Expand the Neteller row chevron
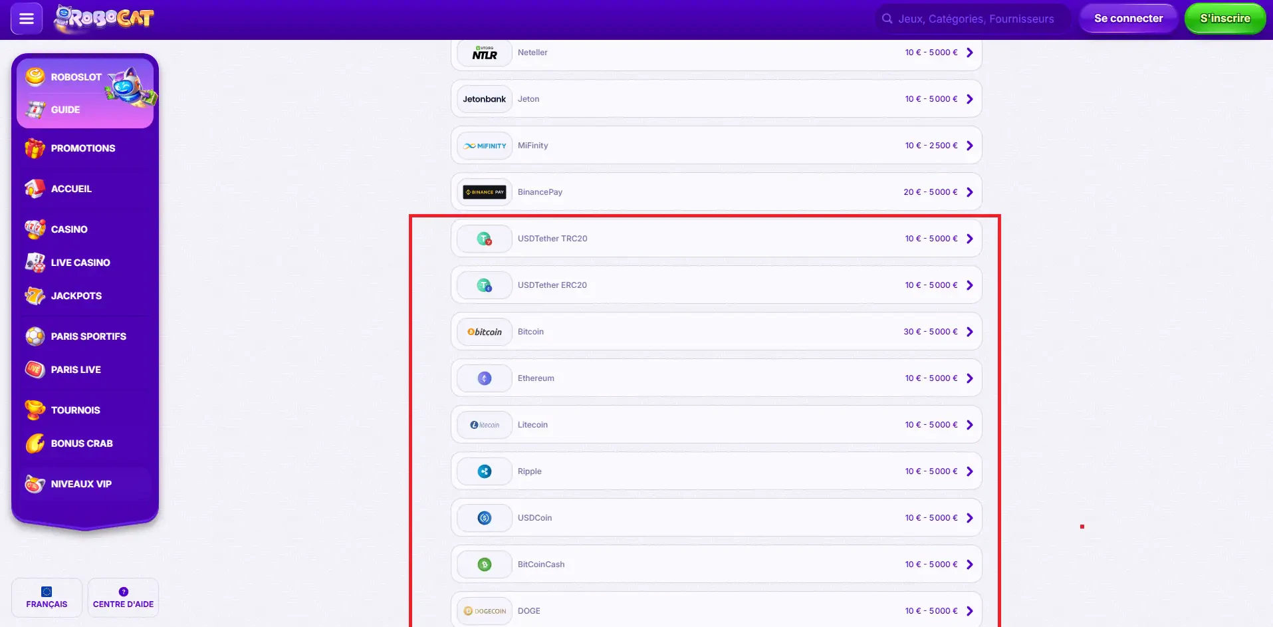This screenshot has width=1273, height=627. [970, 53]
